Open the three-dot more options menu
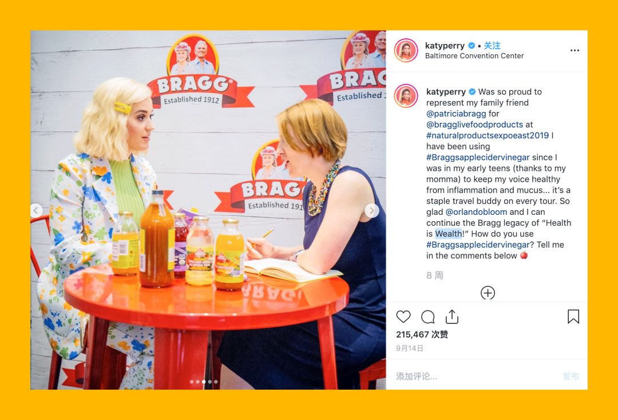 point(575,50)
